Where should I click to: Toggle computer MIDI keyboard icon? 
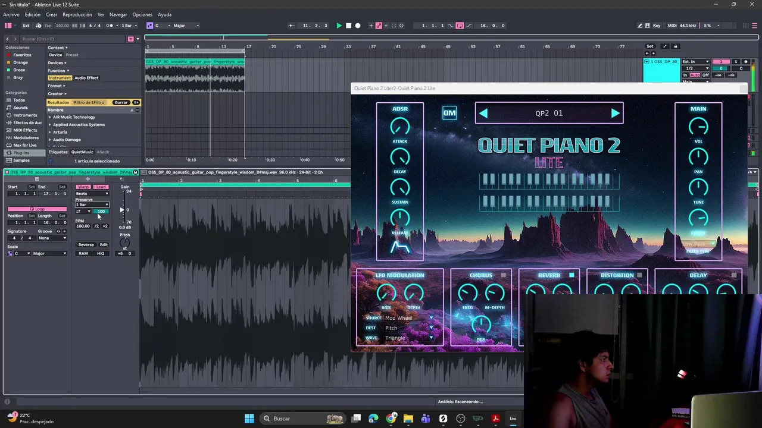pyautogui.click(x=648, y=26)
